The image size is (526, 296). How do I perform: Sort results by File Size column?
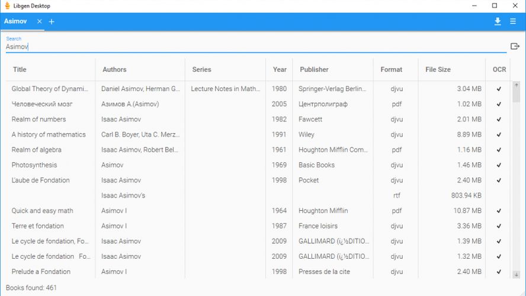pos(438,69)
